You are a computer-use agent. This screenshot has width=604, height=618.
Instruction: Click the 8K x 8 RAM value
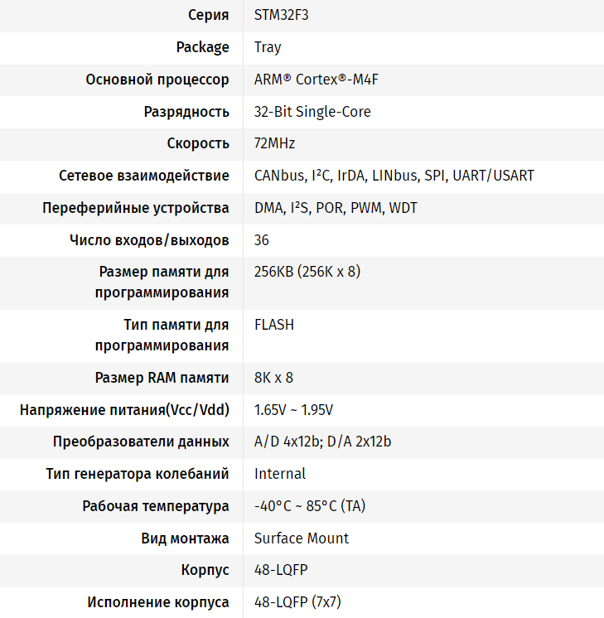pos(273,378)
